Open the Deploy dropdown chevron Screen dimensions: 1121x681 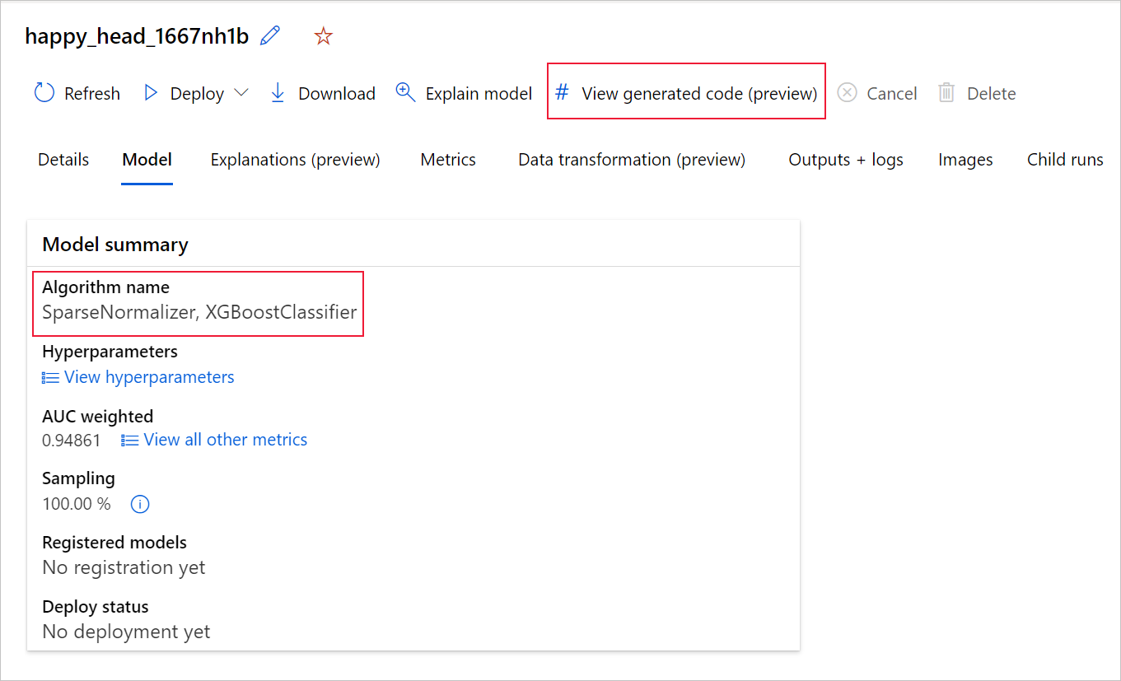click(x=241, y=93)
